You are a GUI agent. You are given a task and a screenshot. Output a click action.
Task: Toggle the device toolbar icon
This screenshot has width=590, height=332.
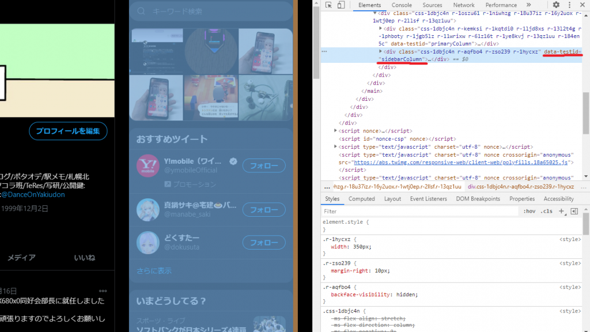coord(341,5)
